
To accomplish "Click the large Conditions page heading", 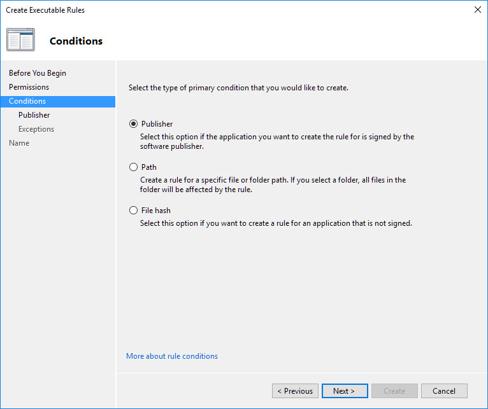I will point(76,41).
